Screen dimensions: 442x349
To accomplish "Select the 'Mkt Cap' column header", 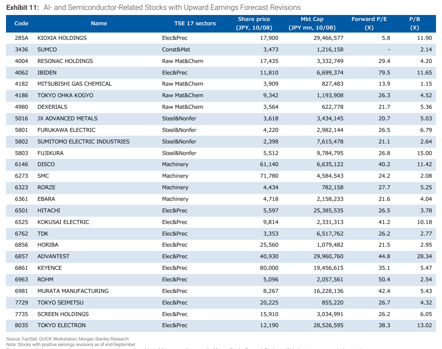I will 312,24.
